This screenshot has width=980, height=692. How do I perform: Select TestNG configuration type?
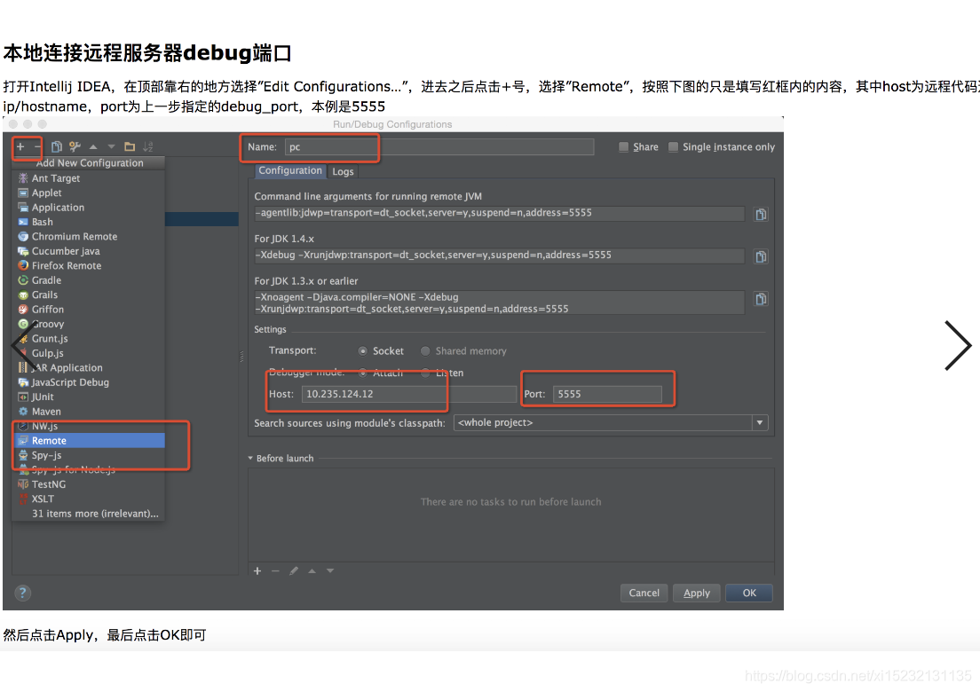[x=89, y=484]
